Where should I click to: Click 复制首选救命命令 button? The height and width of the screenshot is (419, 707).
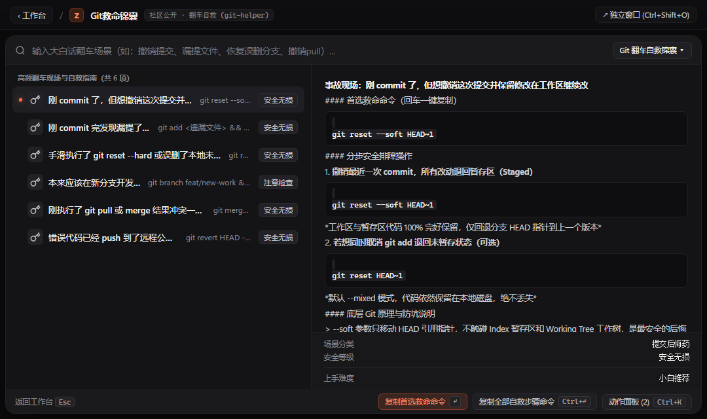(422, 401)
